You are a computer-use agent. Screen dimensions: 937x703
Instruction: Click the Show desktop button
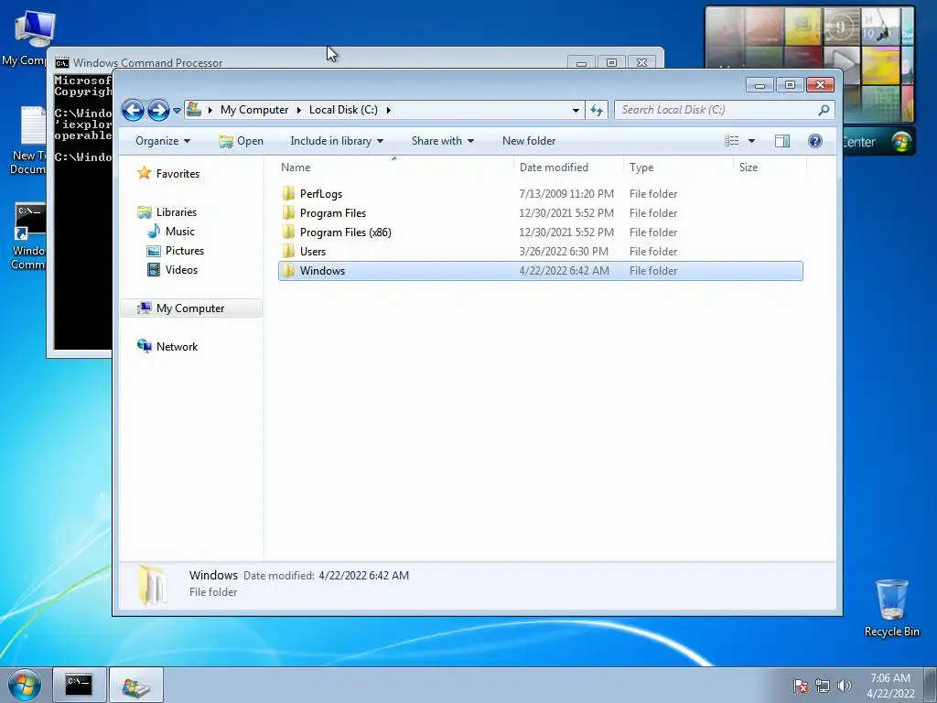(931, 685)
